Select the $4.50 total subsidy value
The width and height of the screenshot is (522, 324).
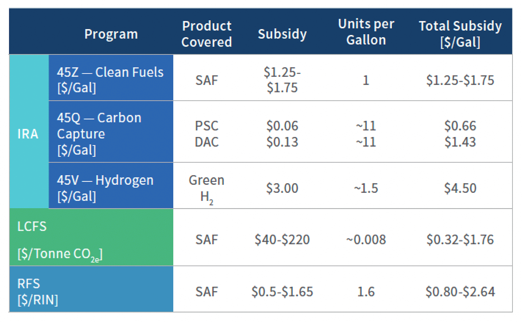pyautogui.click(x=460, y=188)
